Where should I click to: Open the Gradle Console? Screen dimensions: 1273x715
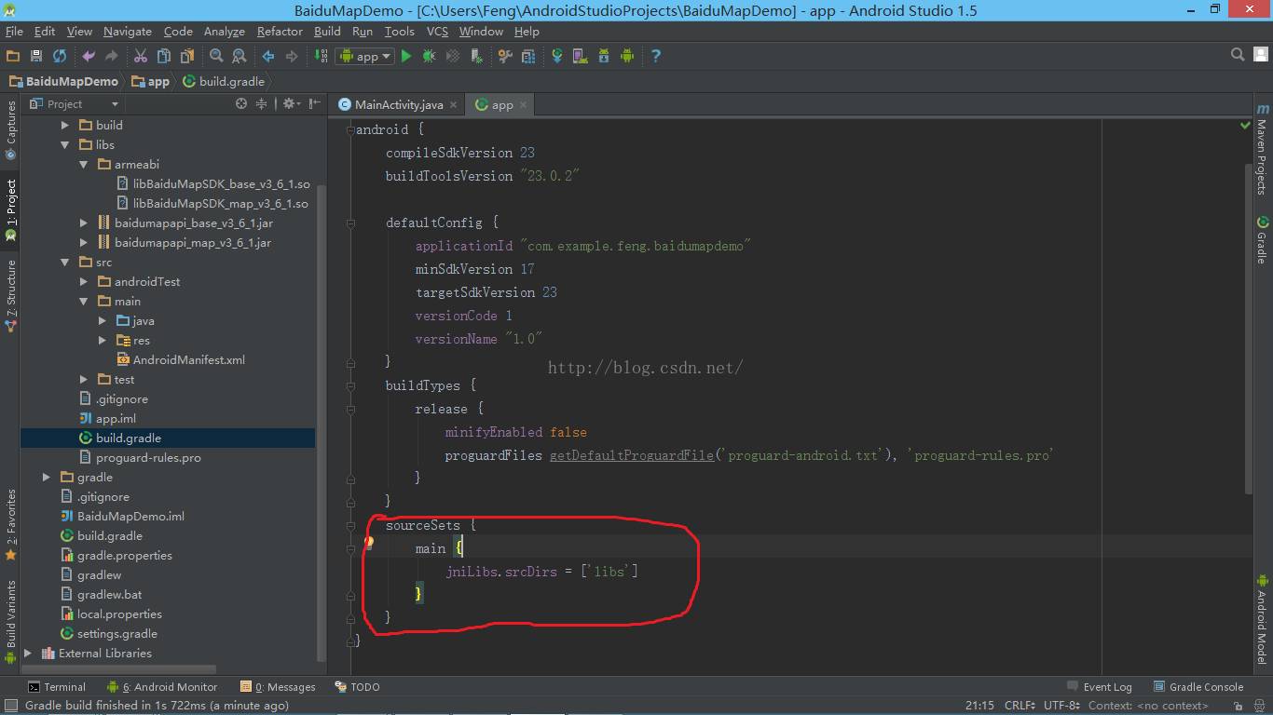point(1198,687)
